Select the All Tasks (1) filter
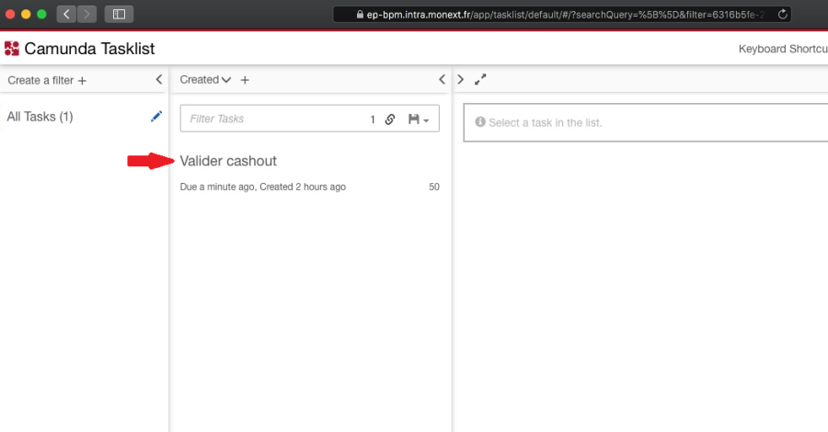This screenshot has width=828, height=432. pos(40,117)
